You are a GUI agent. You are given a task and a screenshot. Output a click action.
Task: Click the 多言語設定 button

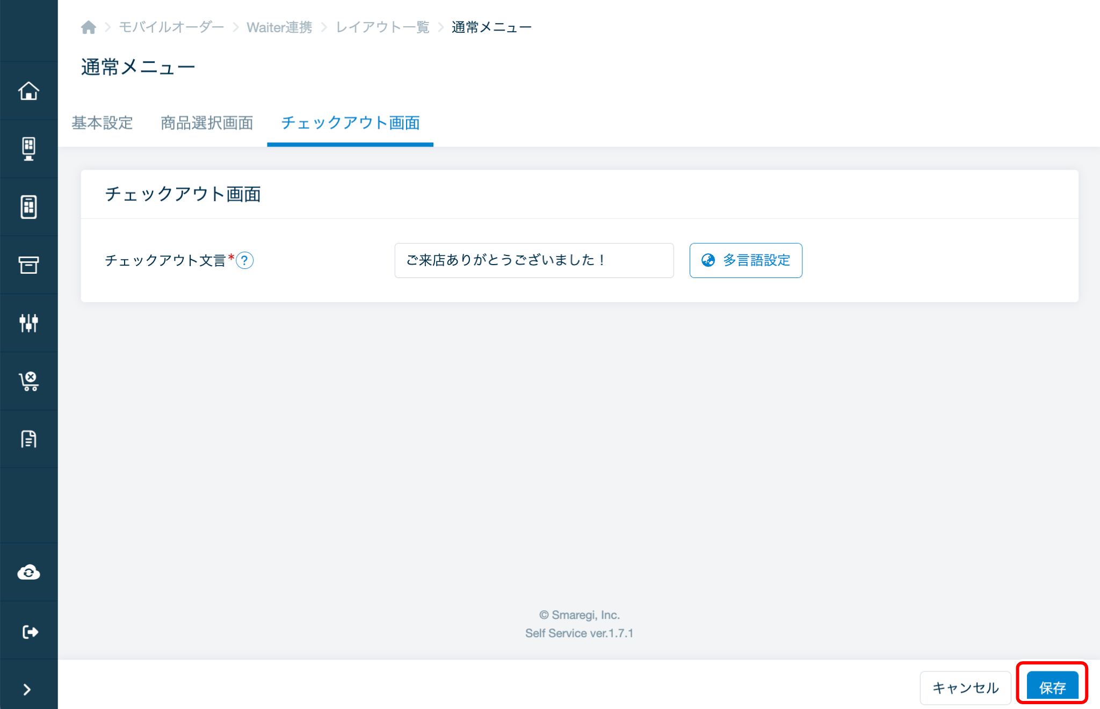[746, 260]
